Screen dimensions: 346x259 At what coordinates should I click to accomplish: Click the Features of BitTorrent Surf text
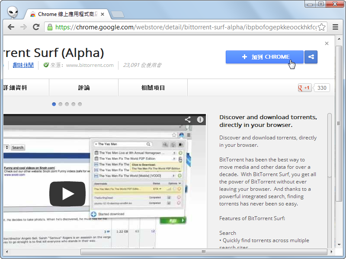[252, 218]
